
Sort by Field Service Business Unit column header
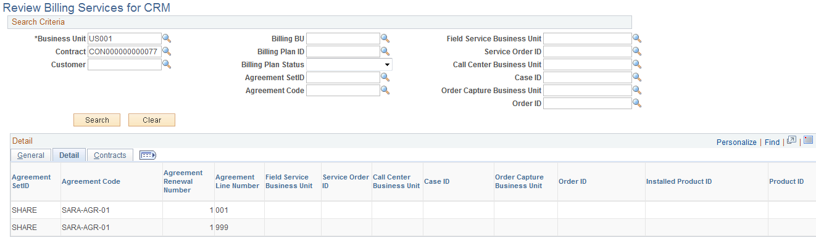[289, 181]
